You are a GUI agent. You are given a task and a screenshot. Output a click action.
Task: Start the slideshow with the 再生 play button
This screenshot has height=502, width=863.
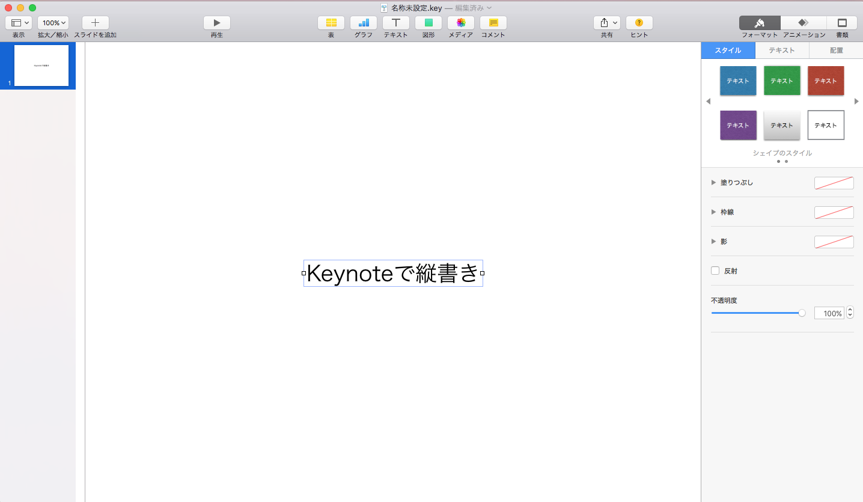point(217,23)
